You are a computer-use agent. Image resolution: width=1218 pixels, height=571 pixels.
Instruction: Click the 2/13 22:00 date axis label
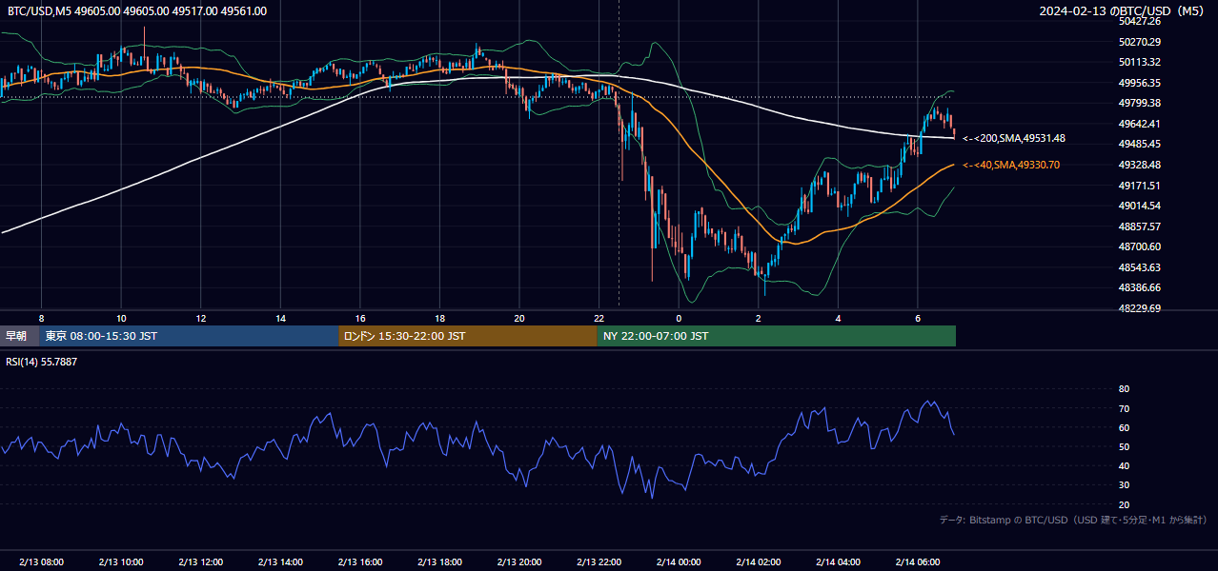point(599,561)
